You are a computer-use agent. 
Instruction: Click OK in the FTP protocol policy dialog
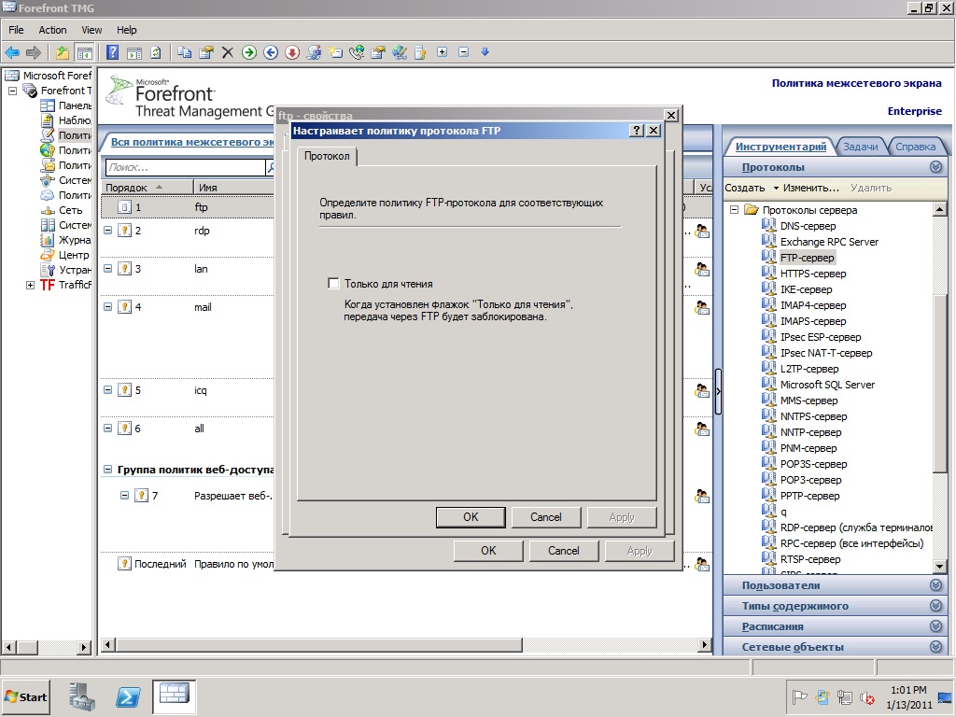(471, 517)
